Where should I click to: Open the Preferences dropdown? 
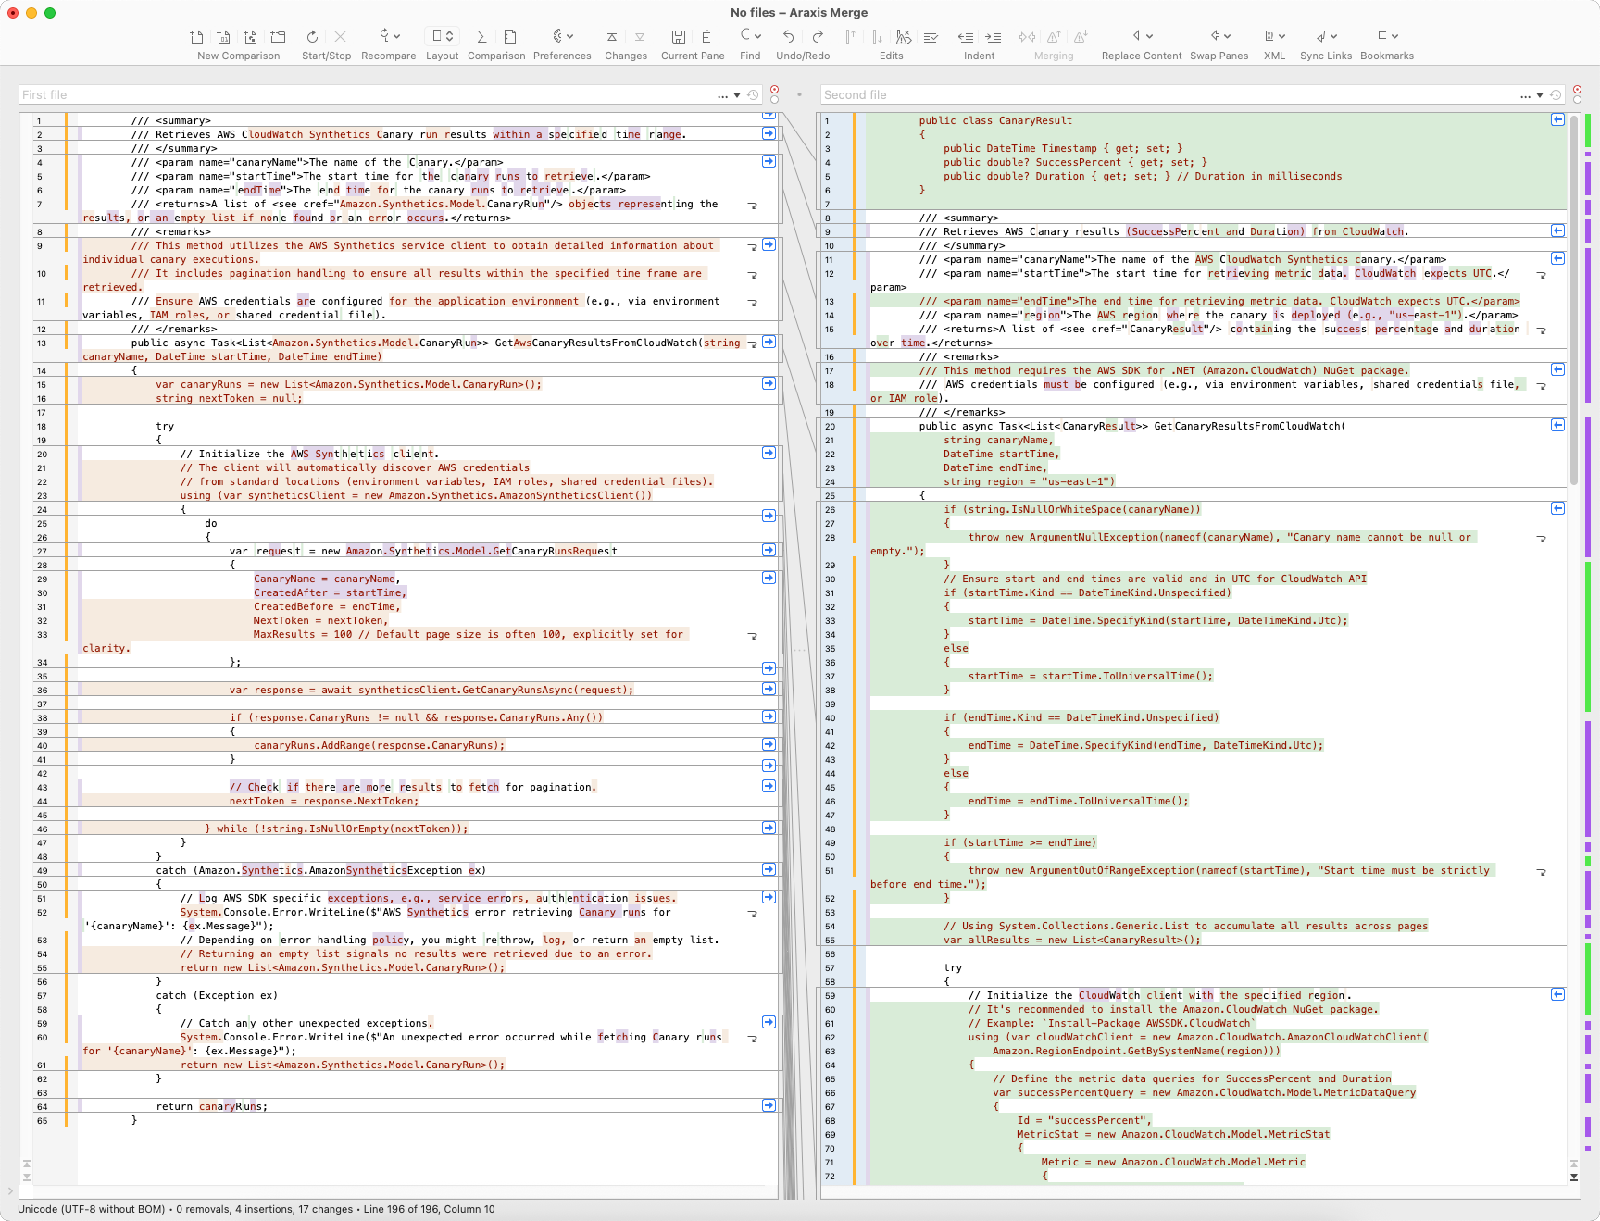562,37
